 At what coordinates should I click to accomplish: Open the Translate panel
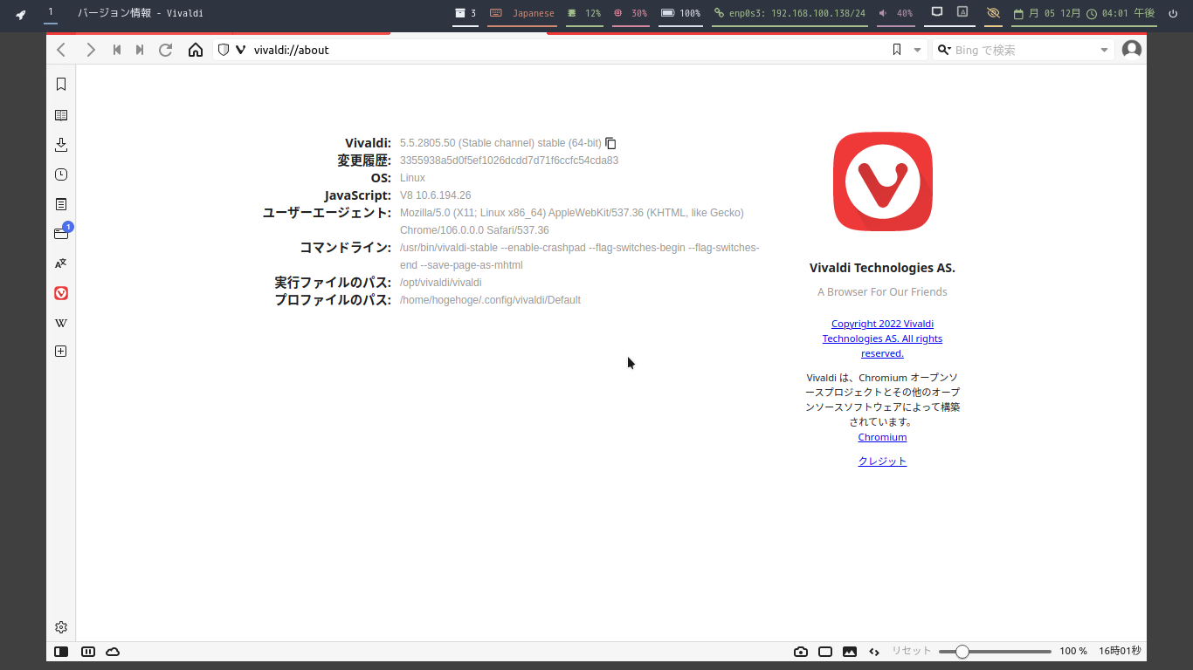[61, 263]
